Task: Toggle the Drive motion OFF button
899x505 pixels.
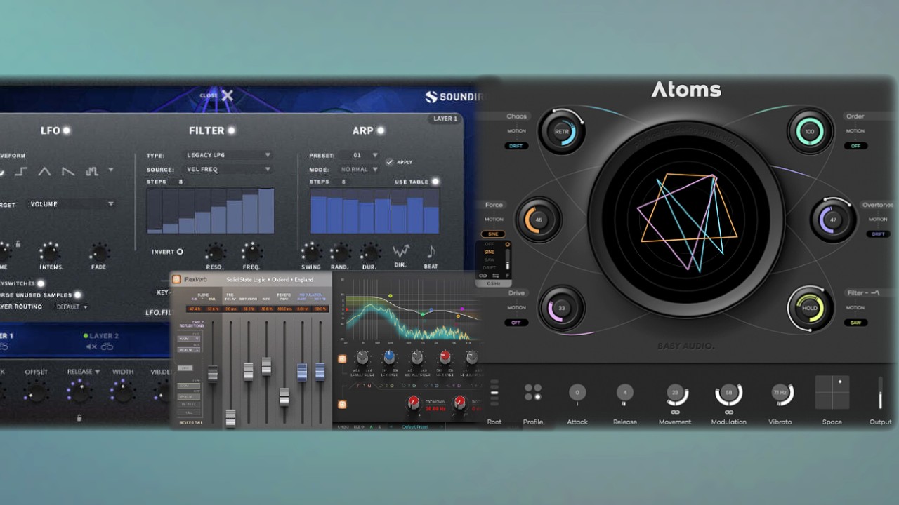Action: click(516, 323)
